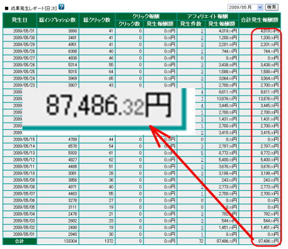Open 発生件数 link 4 in 8,611円 row

pos(202,92)
